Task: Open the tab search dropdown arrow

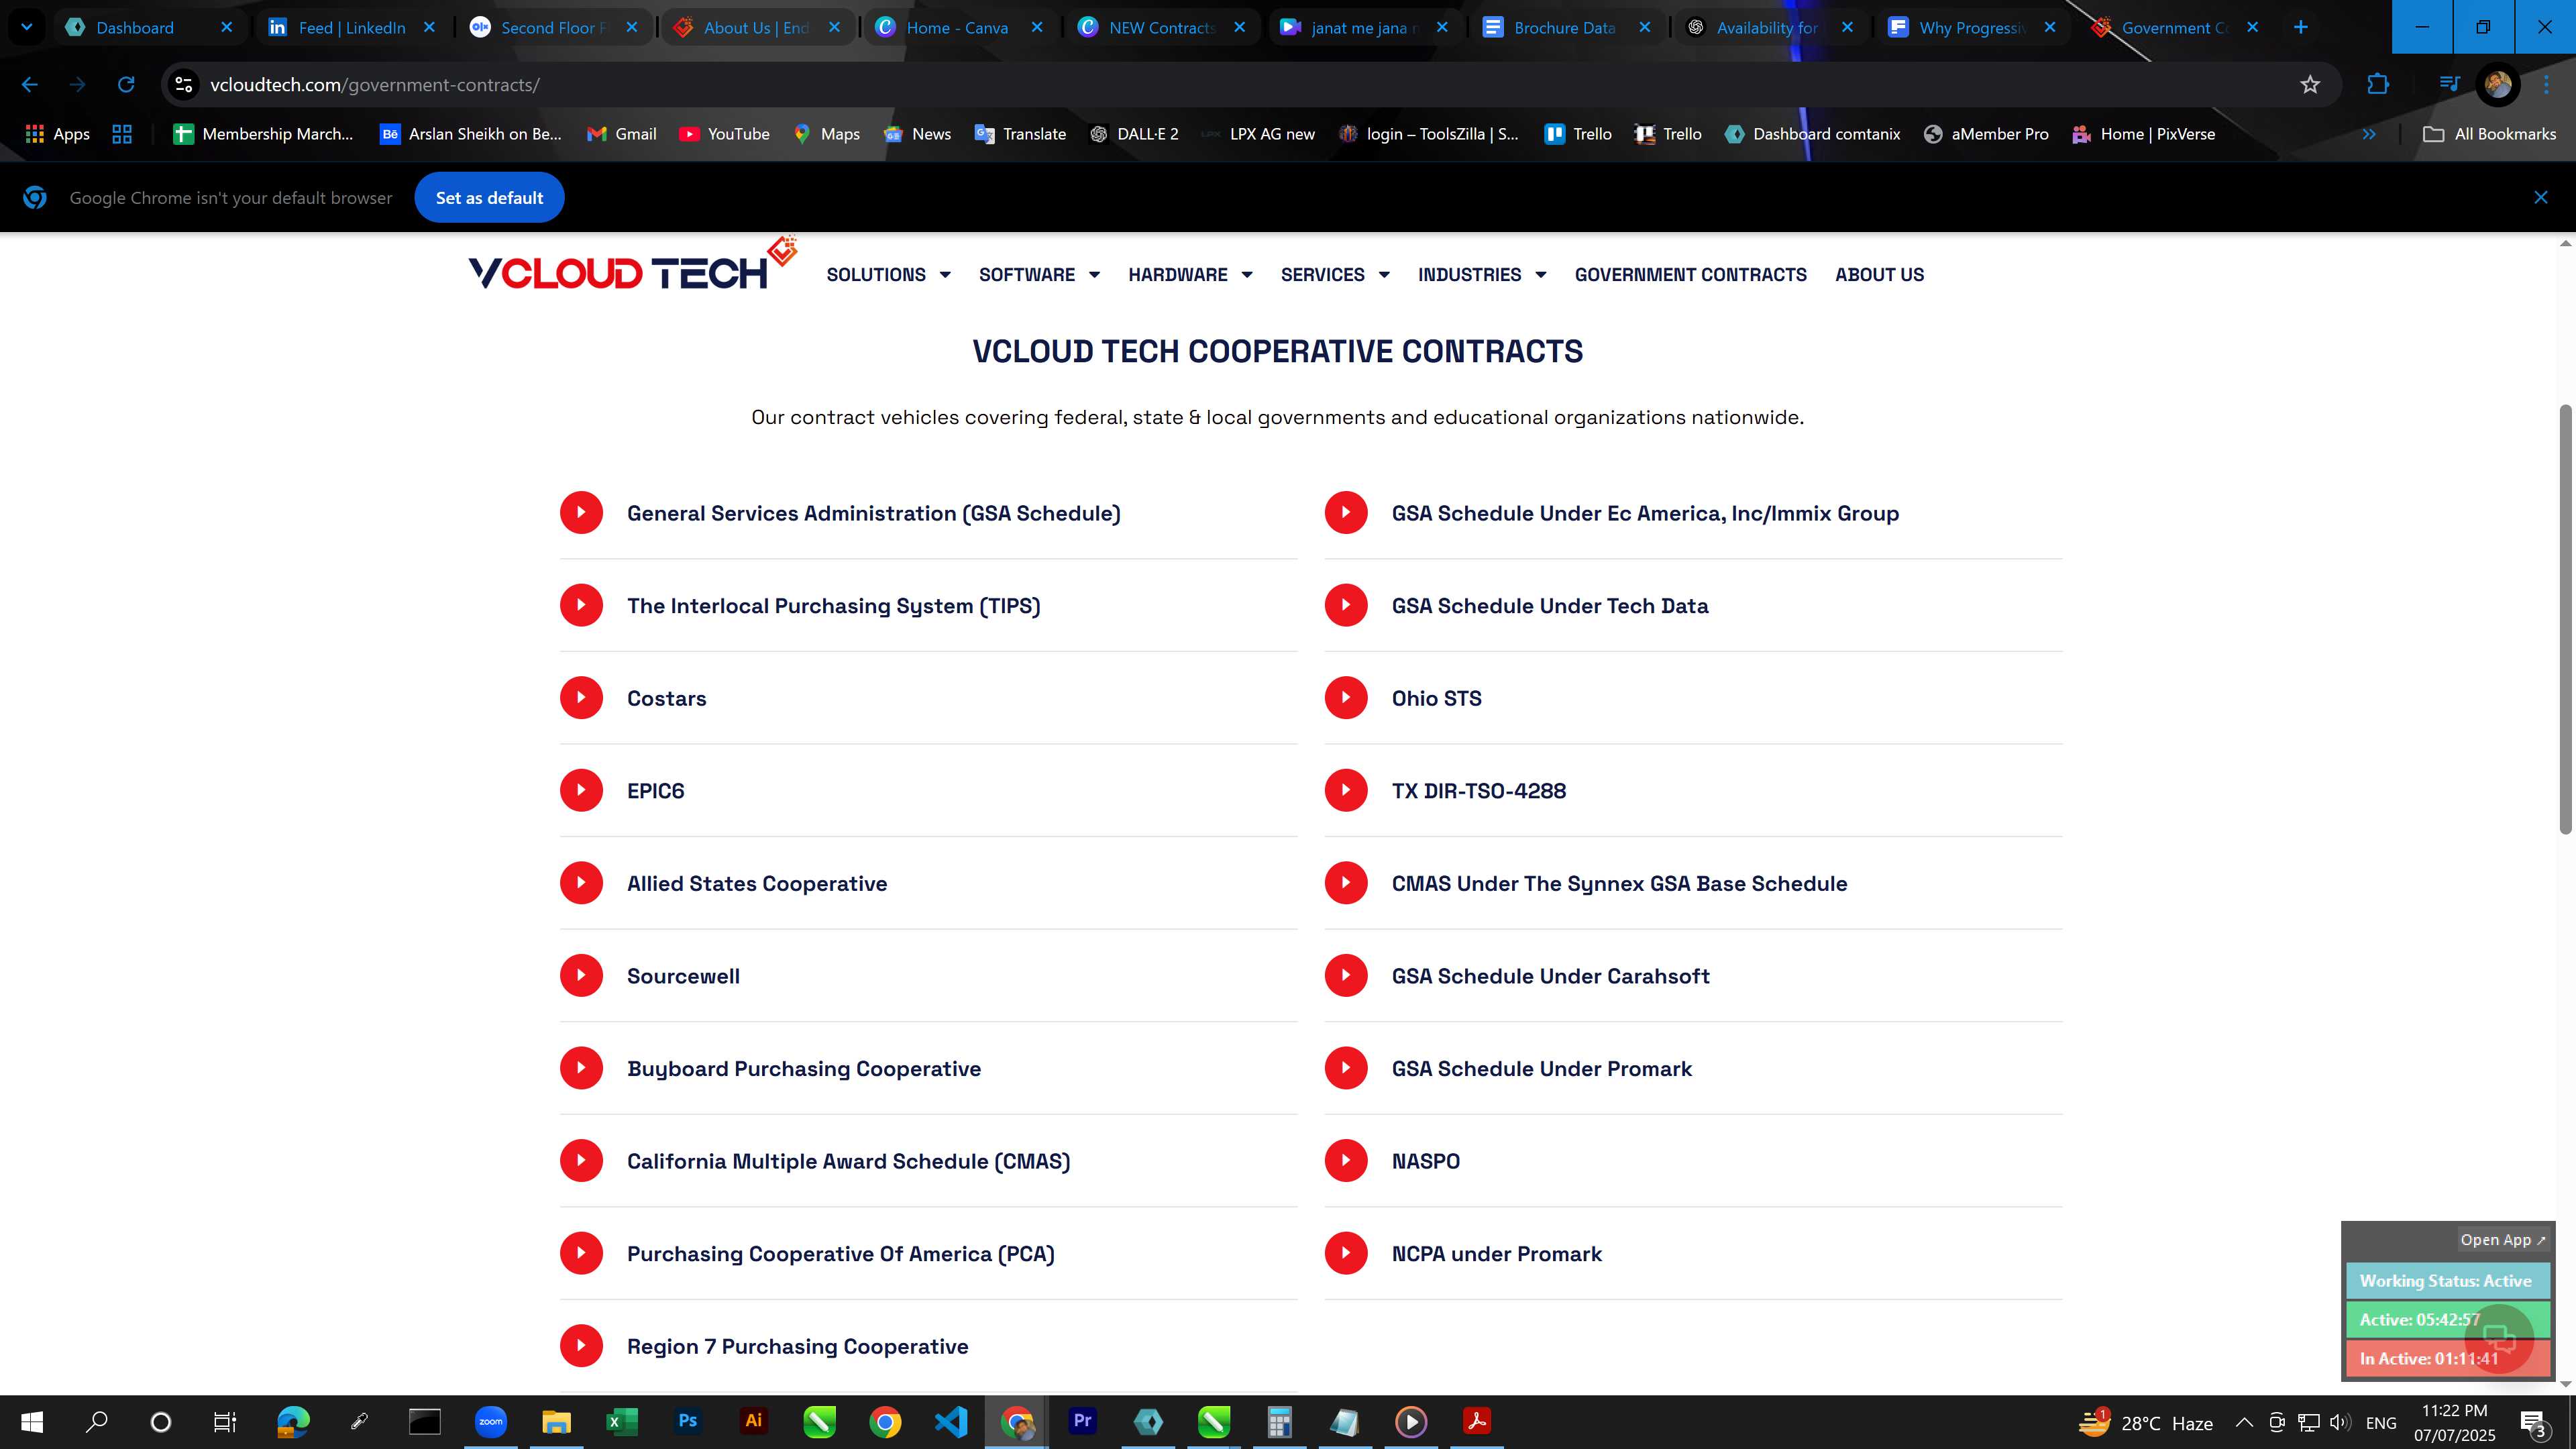Action: [x=27, y=28]
